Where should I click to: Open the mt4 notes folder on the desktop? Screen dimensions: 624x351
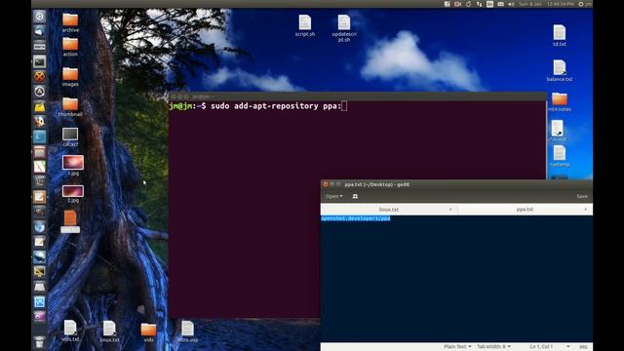tap(559, 101)
